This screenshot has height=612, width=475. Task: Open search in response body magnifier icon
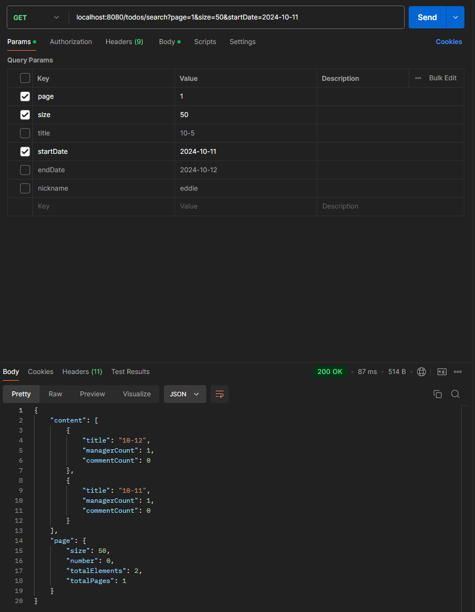(x=455, y=394)
